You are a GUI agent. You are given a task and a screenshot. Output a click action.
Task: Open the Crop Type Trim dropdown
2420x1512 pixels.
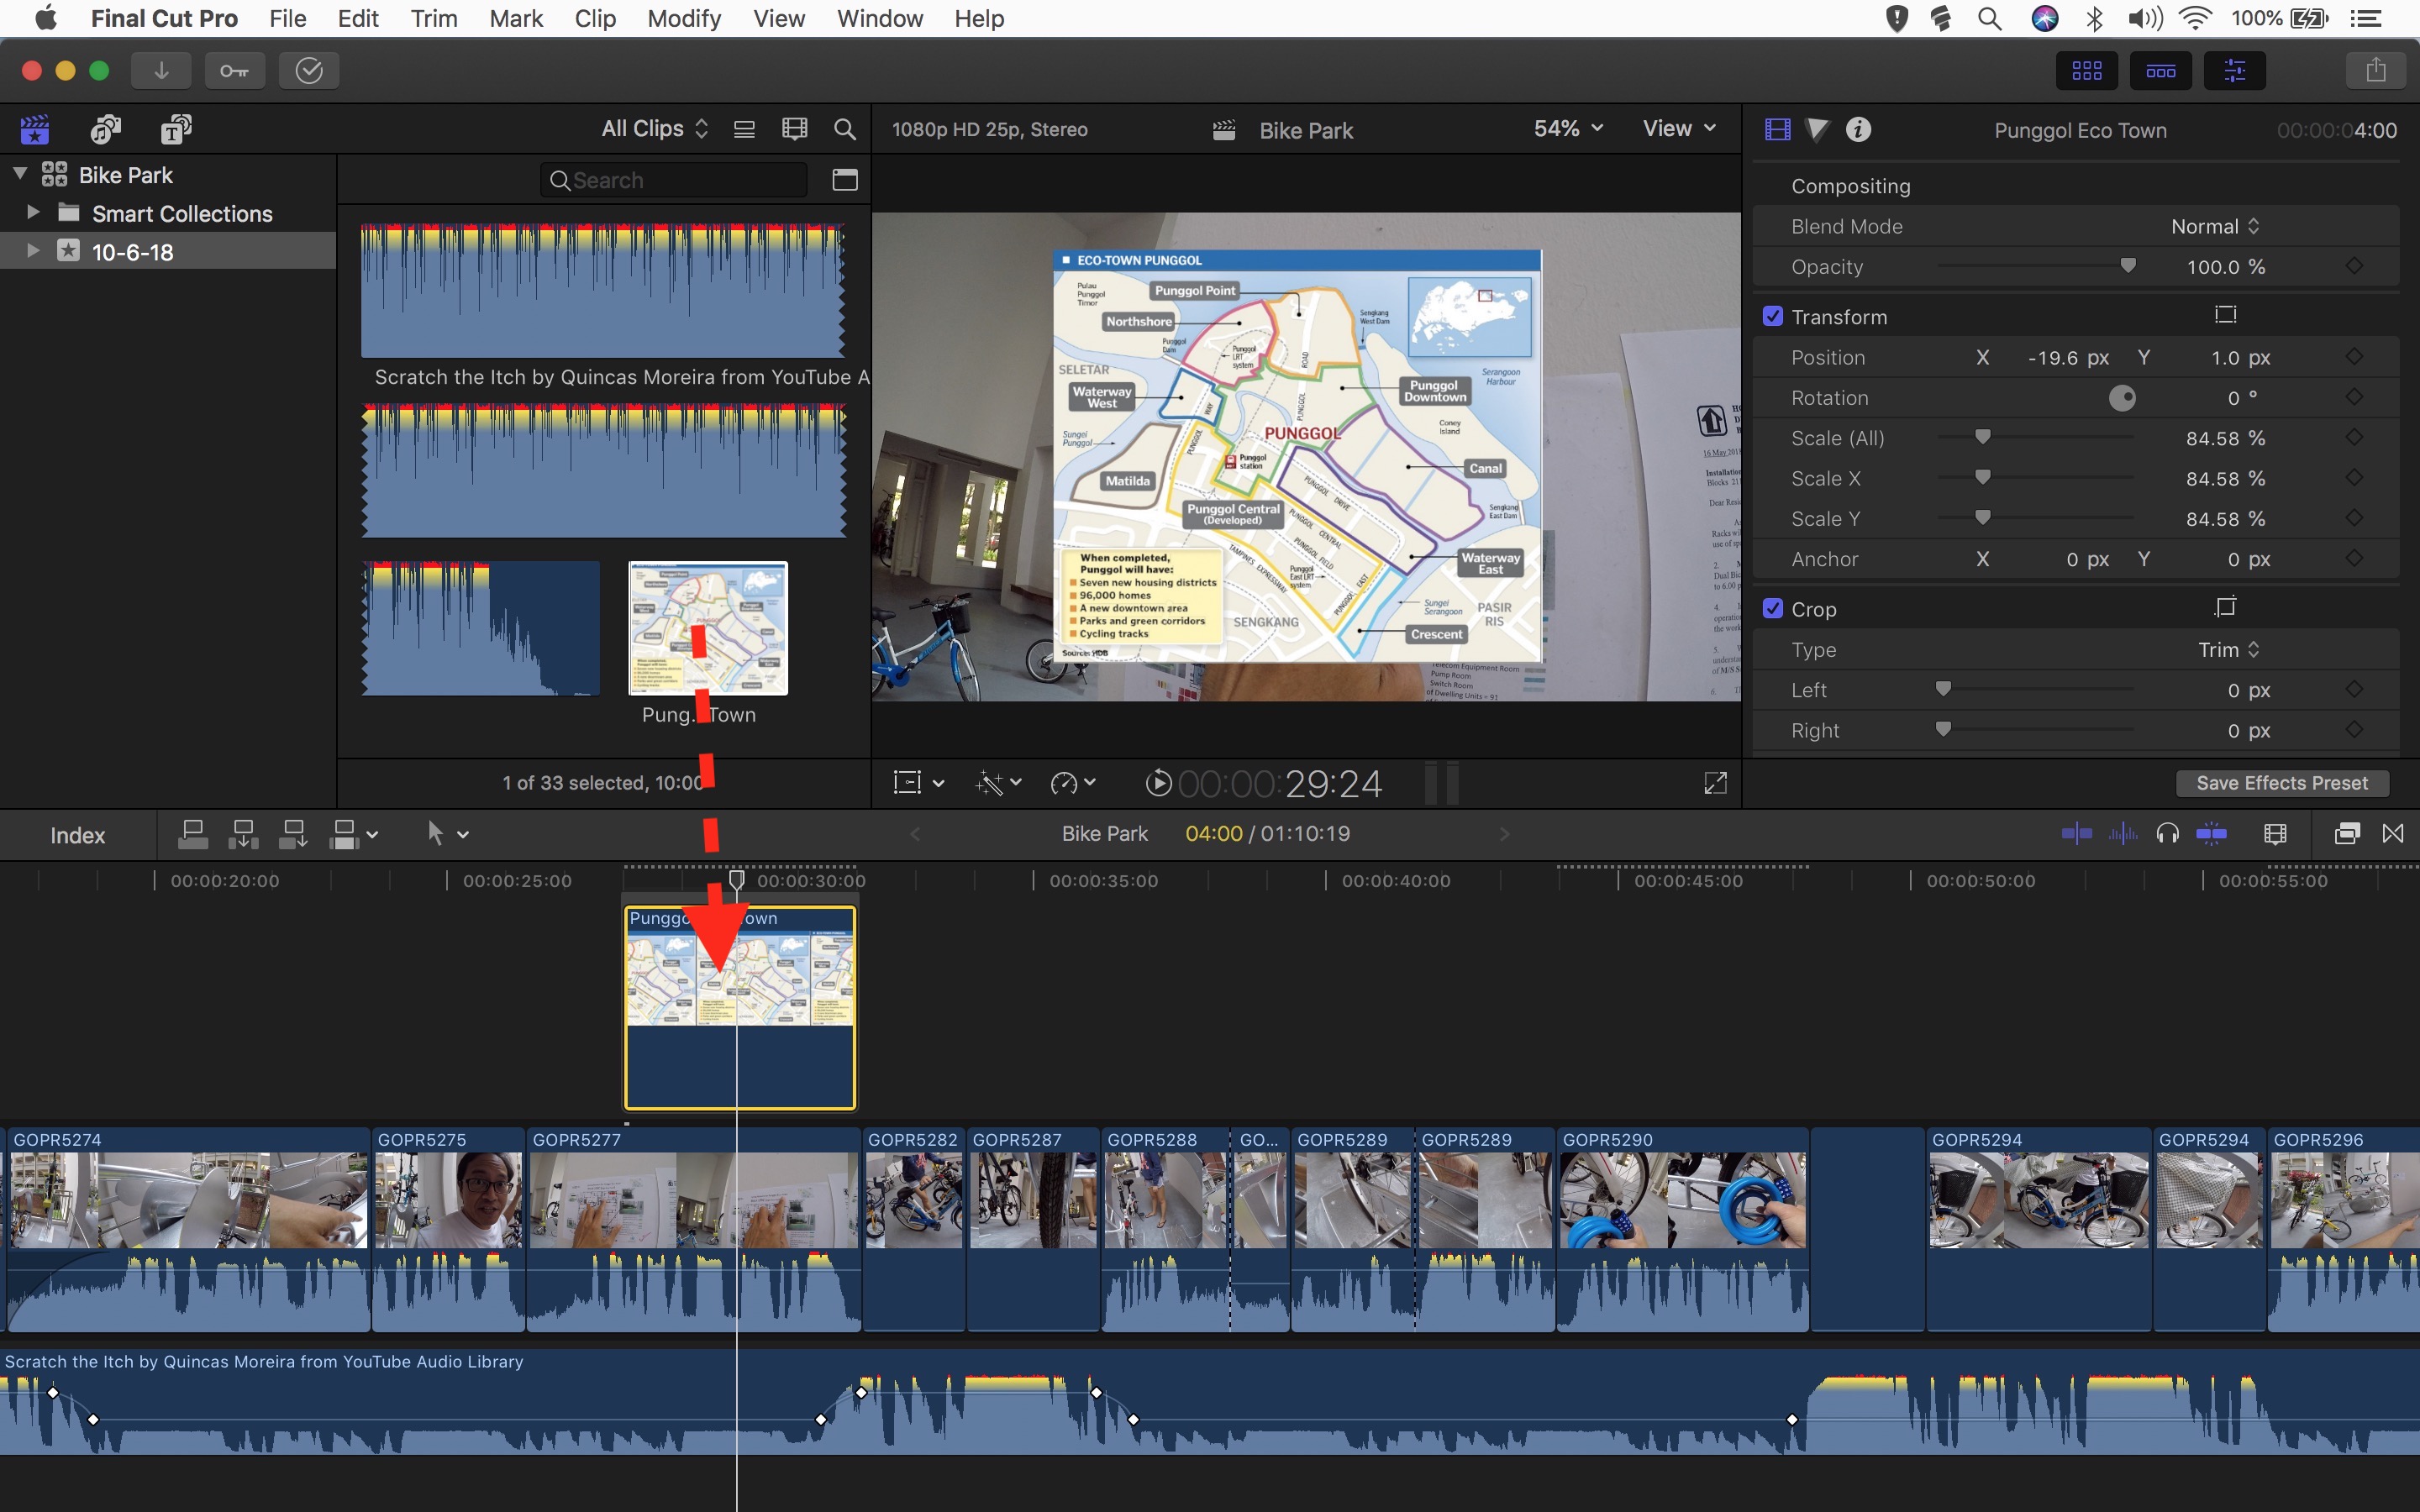pyautogui.click(x=2228, y=649)
